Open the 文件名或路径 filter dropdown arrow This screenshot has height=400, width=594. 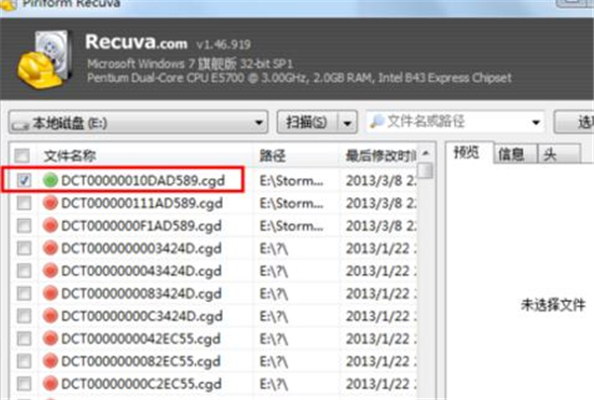coord(536,123)
